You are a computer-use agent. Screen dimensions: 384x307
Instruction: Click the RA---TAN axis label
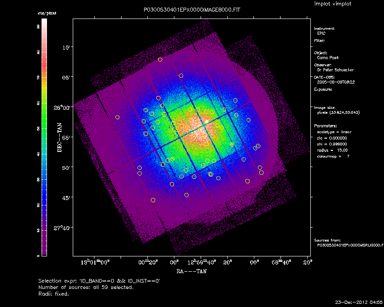192,271
